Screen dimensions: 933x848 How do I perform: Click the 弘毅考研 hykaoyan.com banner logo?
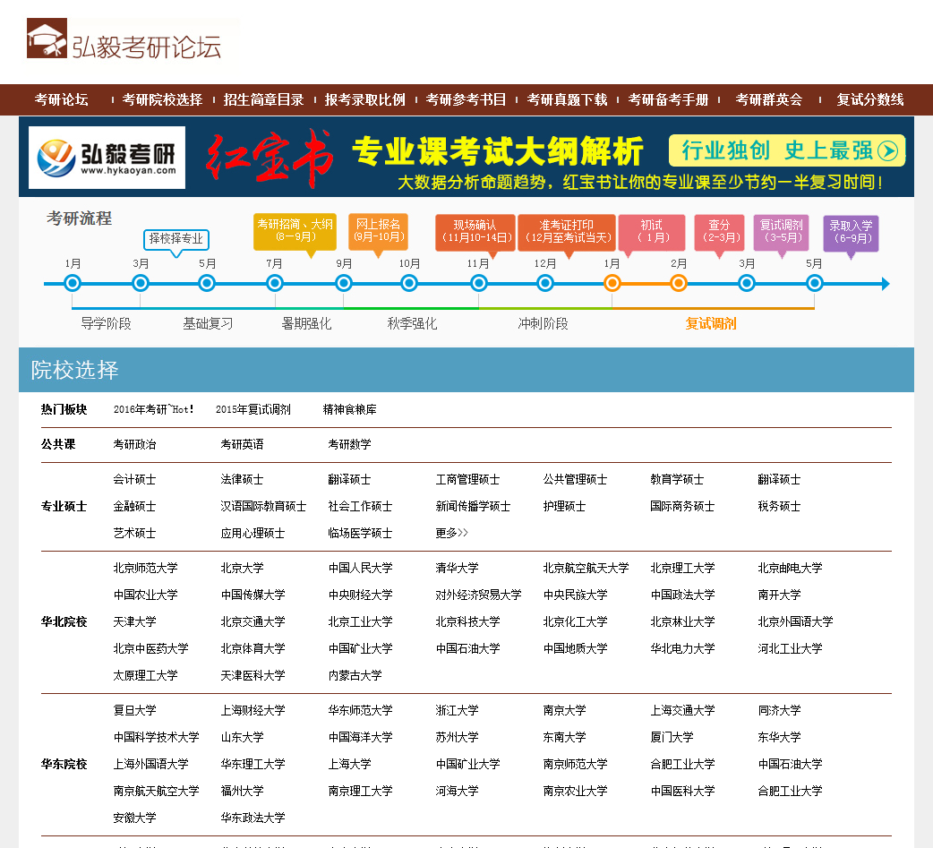pos(107,158)
